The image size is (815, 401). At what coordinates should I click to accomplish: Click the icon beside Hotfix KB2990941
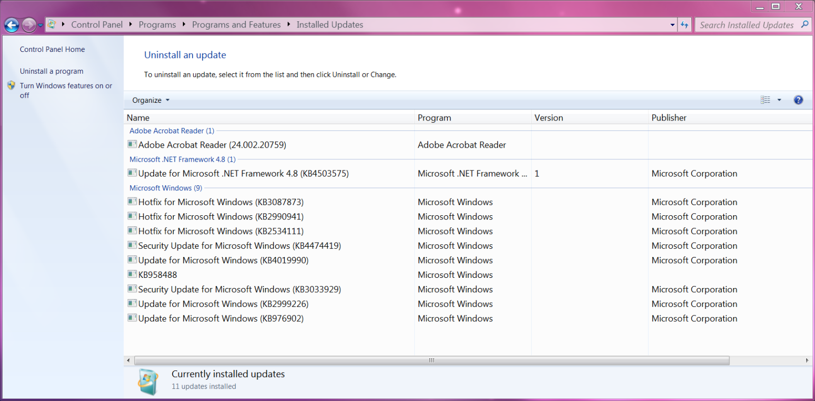point(132,216)
